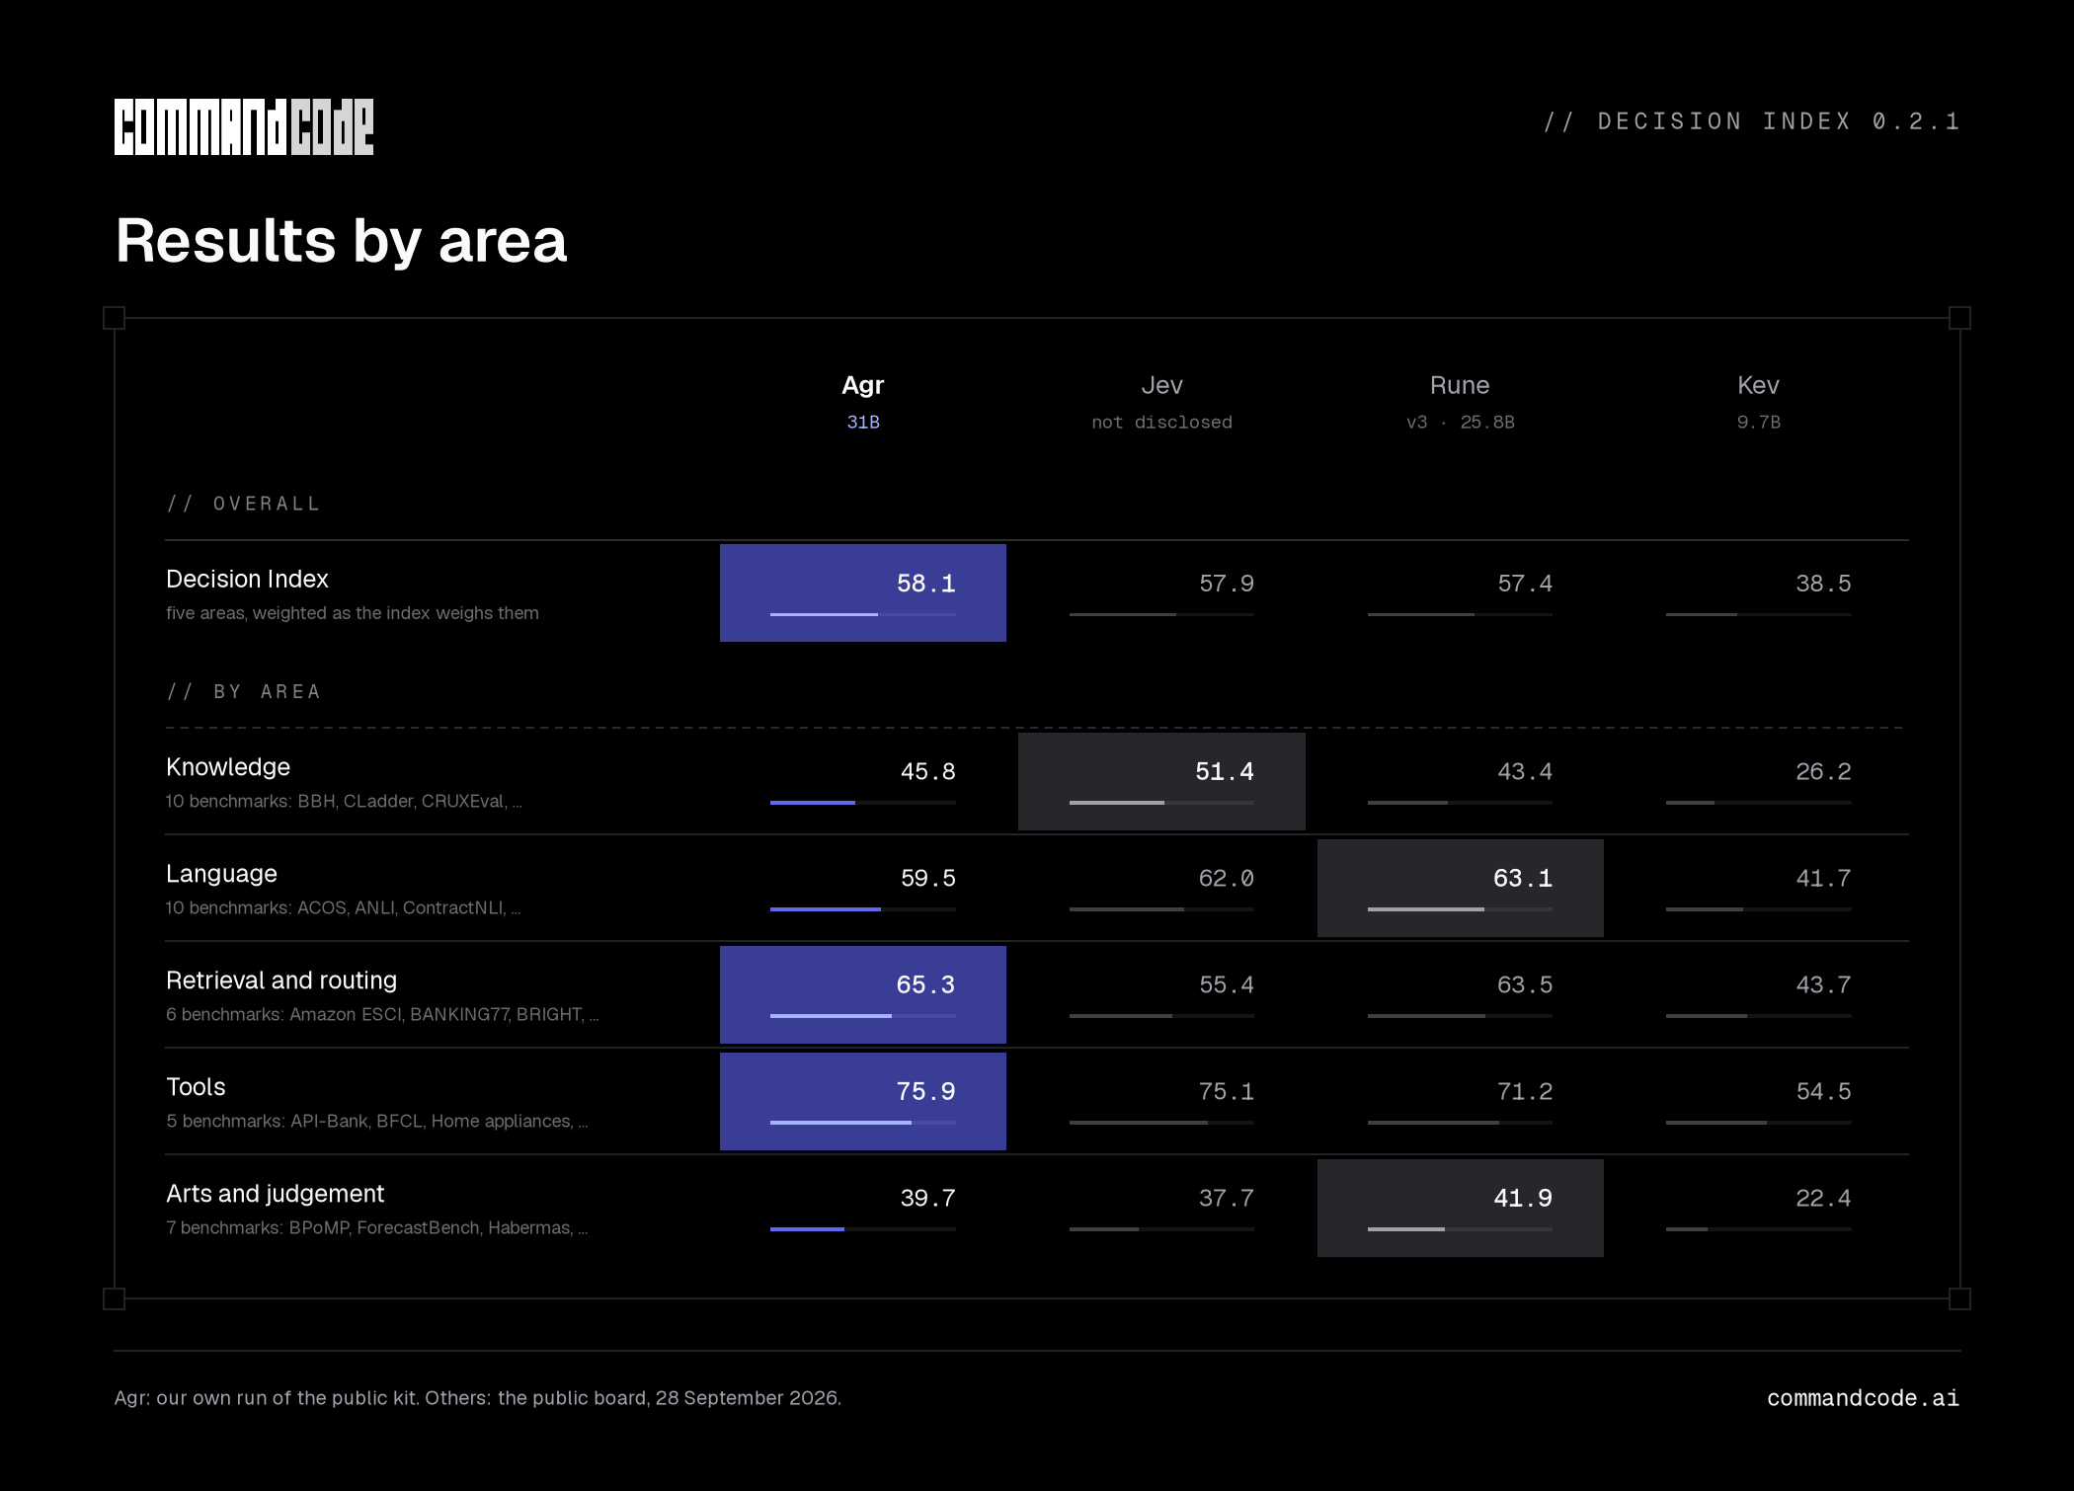Viewport: 2074px width, 1491px height.
Task: Select the Arts and judgement row label
Action: pos(275,1194)
